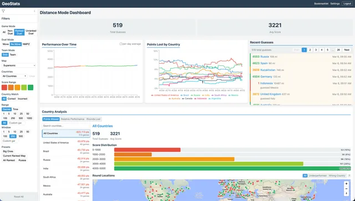Switch team mode to Solo
The width and height of the screenshot is (355, 201).
tap(5, 55)
